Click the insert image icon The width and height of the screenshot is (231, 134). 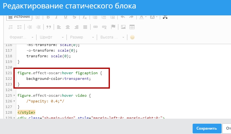(123, 27)
